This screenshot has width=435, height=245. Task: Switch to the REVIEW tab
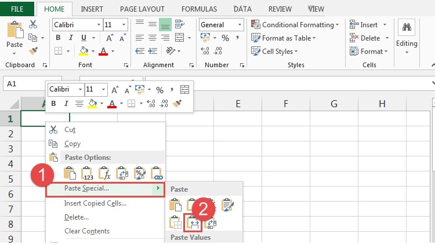coord(280,9)
